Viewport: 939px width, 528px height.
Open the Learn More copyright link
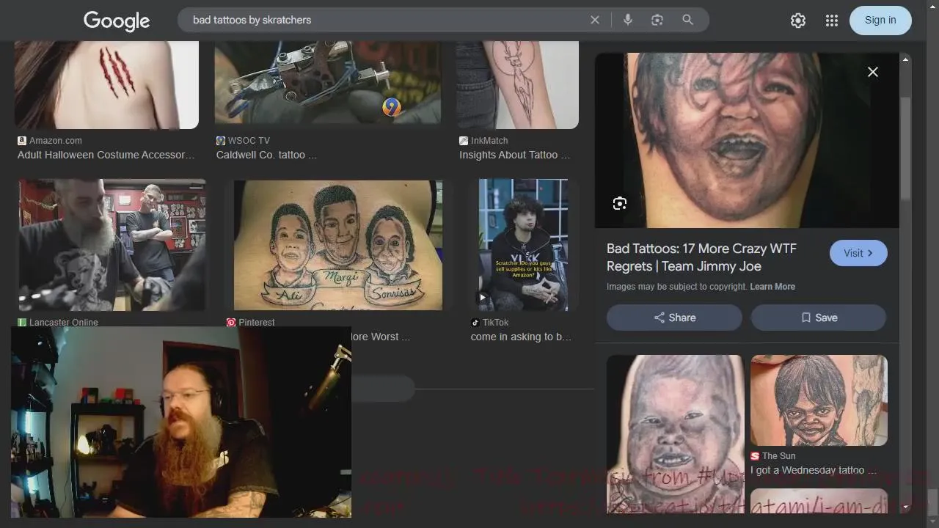pyautogui.click(x=772, y=287)
